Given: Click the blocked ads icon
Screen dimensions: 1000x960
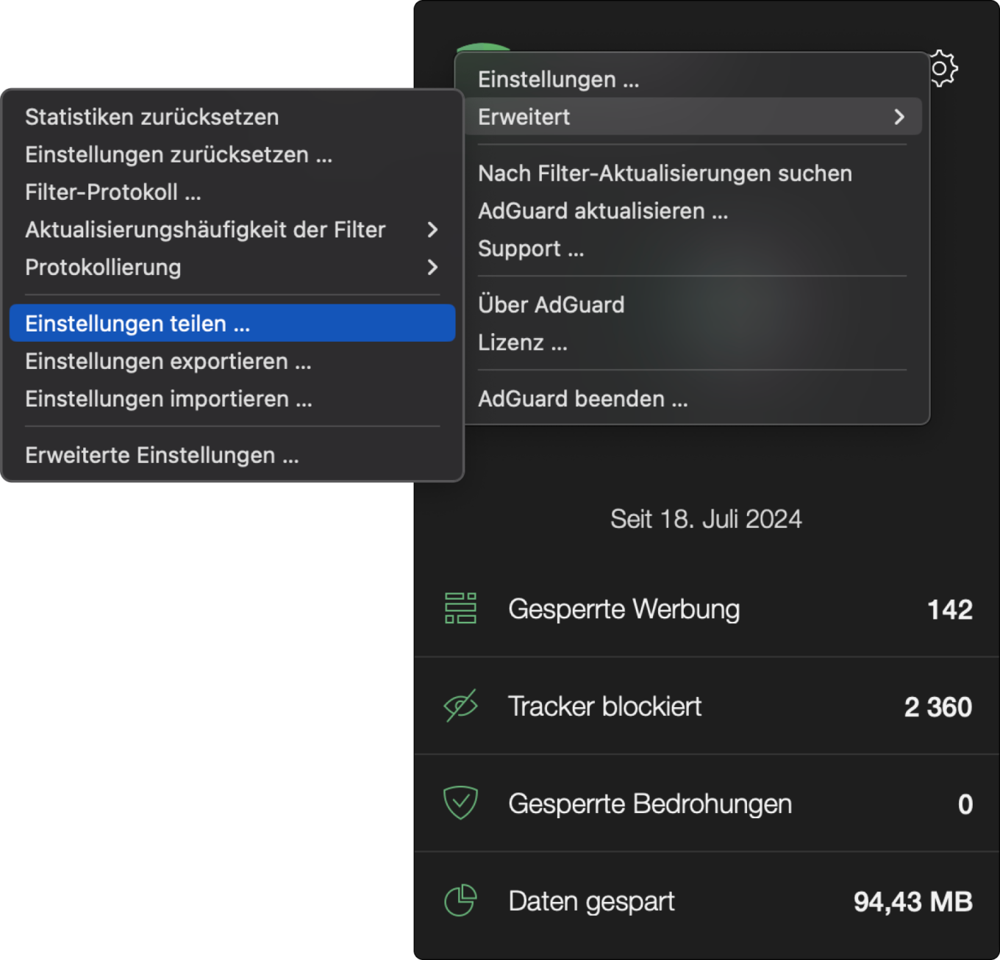Looking at the screenshot, I should [461, 609].
